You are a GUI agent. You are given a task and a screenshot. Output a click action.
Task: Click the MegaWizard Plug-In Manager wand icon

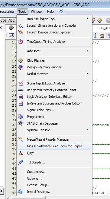point(21,139)
